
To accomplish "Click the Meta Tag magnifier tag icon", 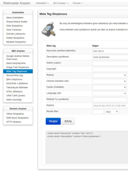I will pyautogui.click(x=49, y=29).
